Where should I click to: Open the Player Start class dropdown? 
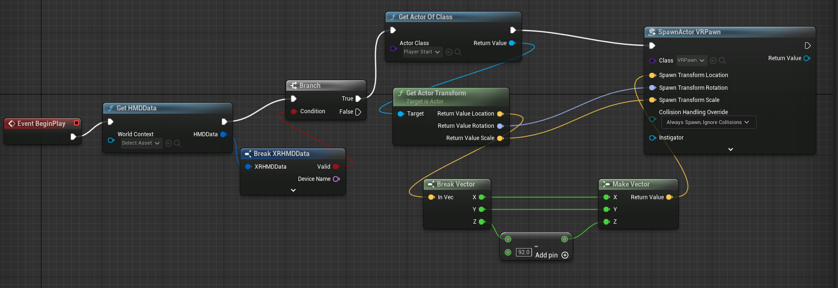click(422, 52)
